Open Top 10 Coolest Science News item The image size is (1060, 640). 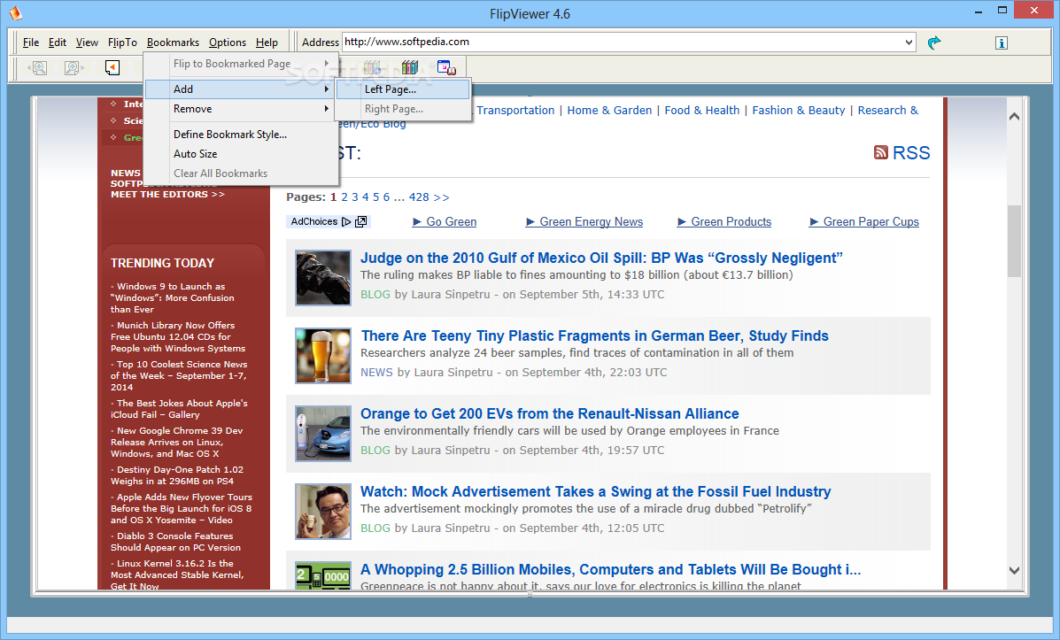[x=179, y=375]
